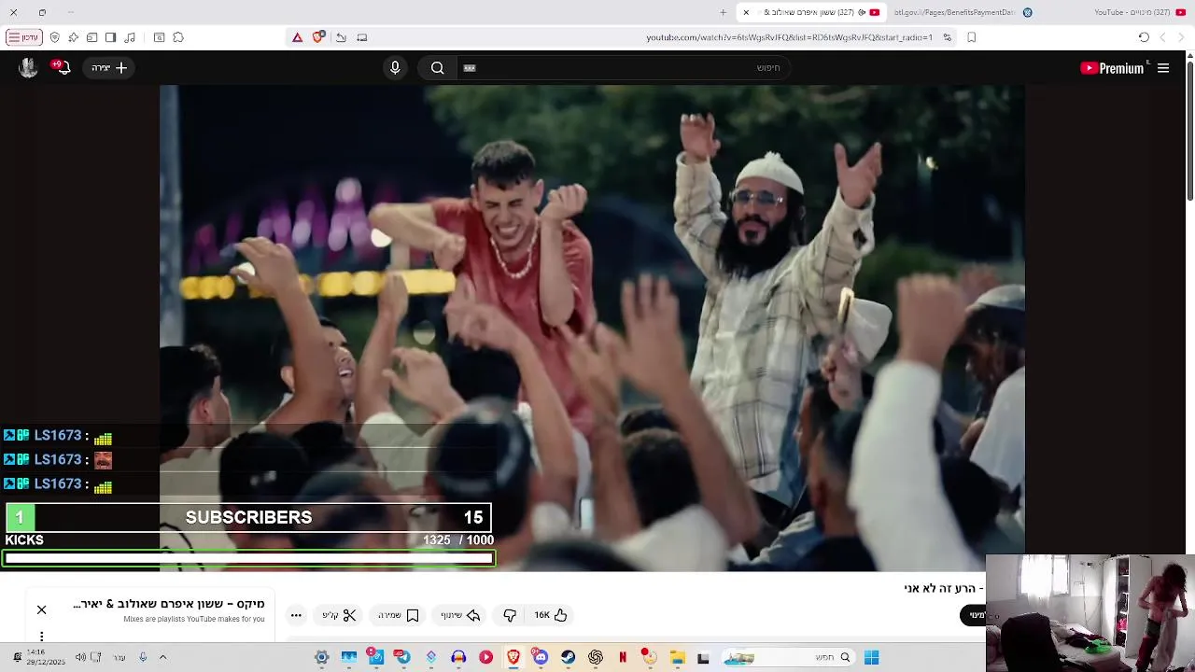Switch to the btl.gov.il BenefitsPayment tab
This screenshot has width=1195, height=672.
[962, 12]
